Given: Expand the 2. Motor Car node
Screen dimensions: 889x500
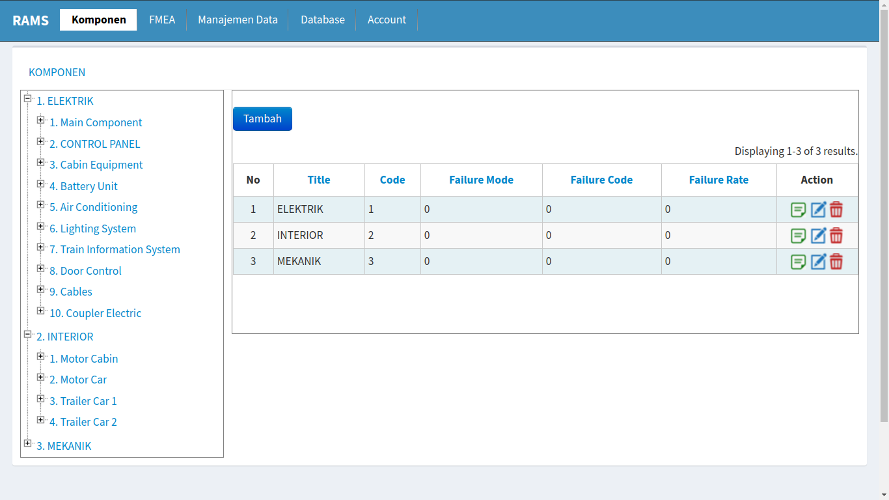Looking at the screenshot, I should tap(40, 377).
